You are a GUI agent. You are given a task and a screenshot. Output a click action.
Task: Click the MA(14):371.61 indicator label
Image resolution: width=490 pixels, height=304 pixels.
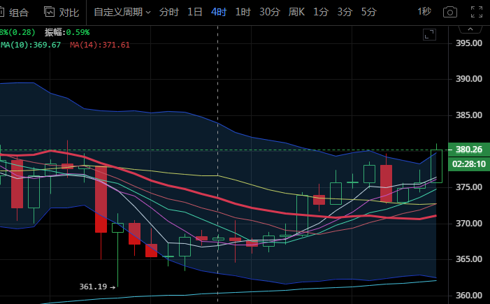[100, 45]
